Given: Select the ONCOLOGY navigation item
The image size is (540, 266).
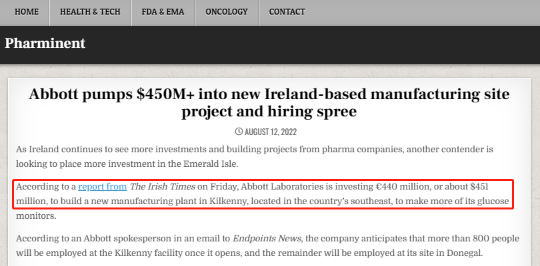Looking at the screenshot, I should click(x=226, y=12).
